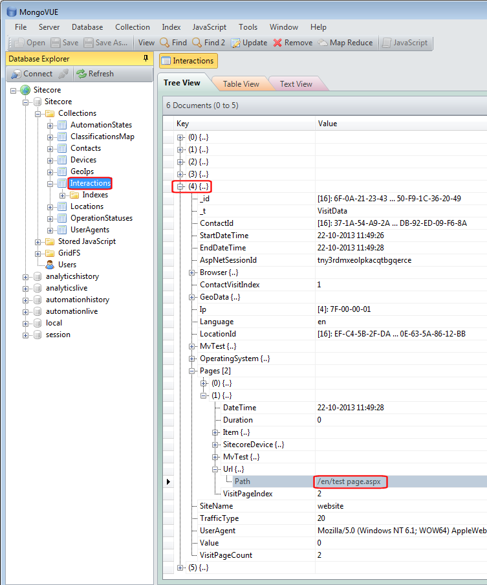The height and width of the screenshot is (585, 487).
Task: Click the Update toolbar icon
Action: 235,43
